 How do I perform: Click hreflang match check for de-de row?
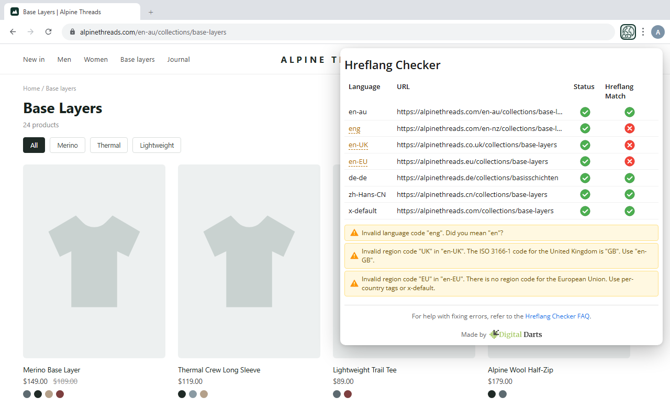point(630,178)
